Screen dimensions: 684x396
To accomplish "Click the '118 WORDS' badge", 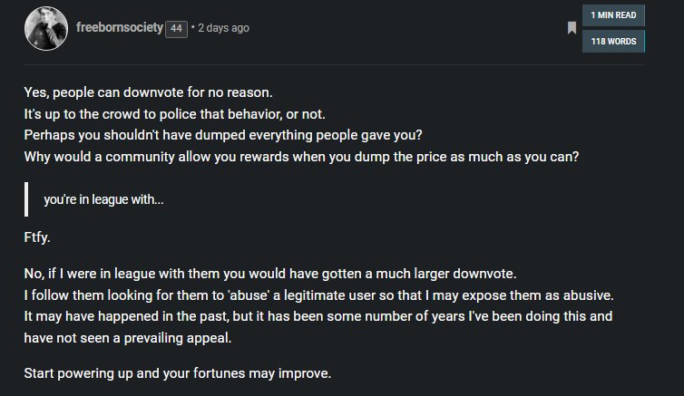I will point(613,42).
